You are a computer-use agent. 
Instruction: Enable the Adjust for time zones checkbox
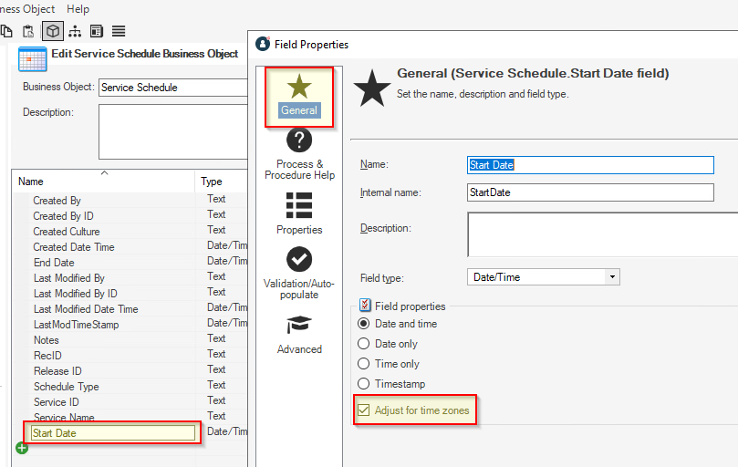pos(363,410)
